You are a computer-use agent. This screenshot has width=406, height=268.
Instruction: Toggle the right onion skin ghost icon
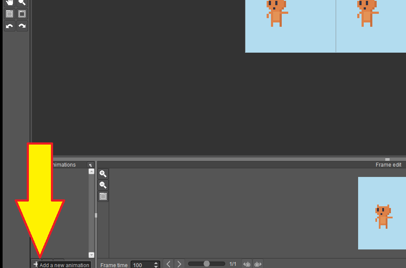[x=258, y=264]
